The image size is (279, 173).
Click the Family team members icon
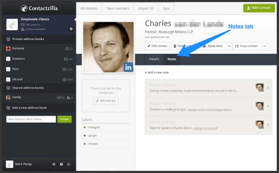68,98
